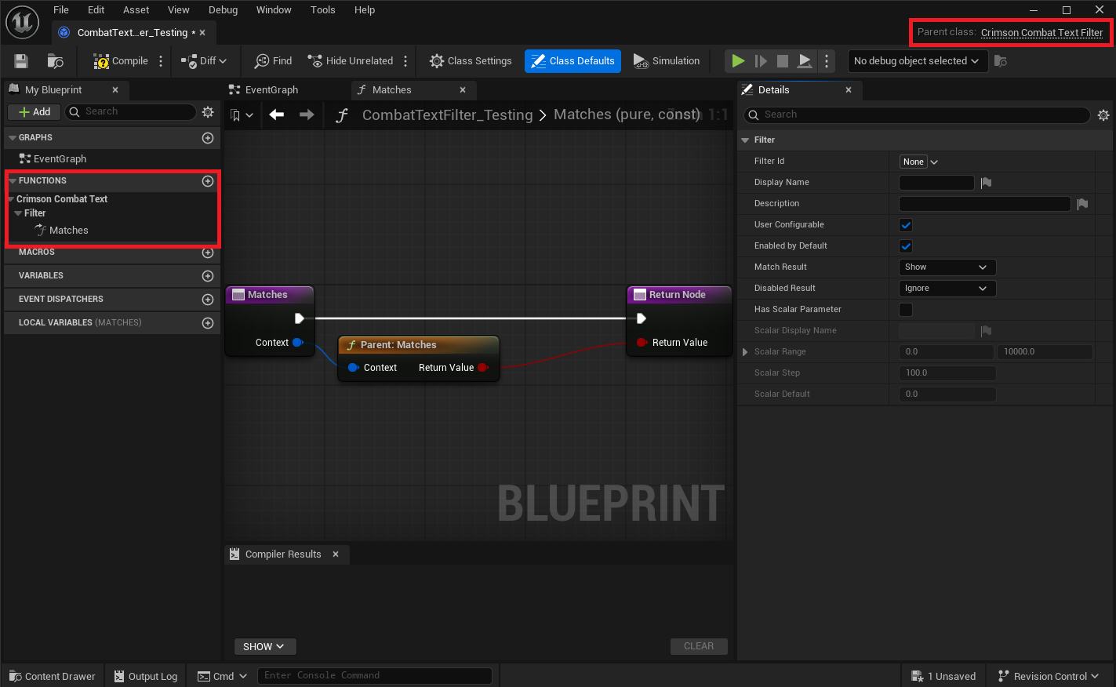Focus the My Blueprint search field
The height and width of the screenshot is (687, 1116).
(x=131, y=112)
